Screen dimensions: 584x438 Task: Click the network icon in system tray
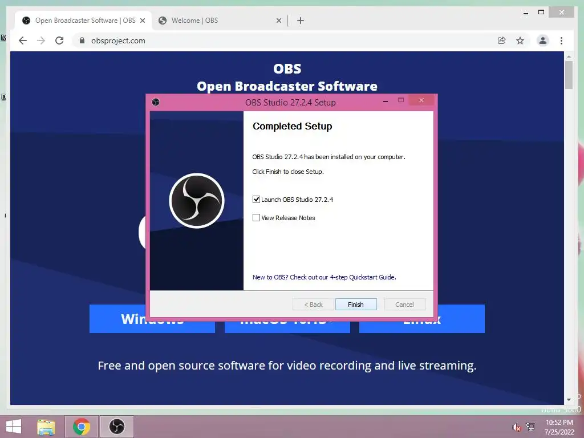[x=530, y=427]
